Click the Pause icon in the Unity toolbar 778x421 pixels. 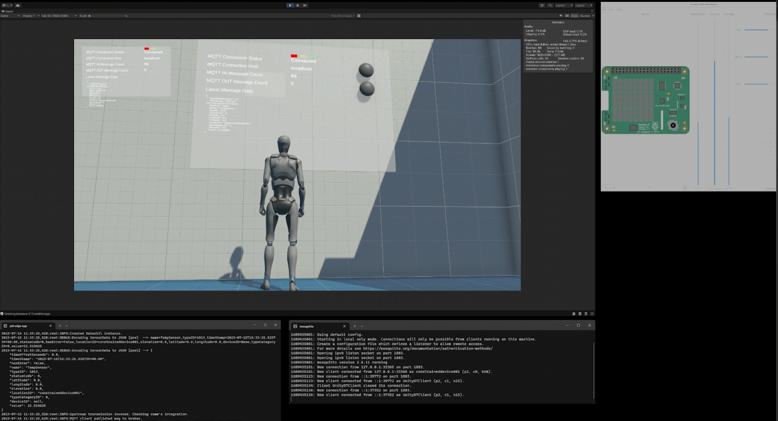pyautogui.click(x=298, y=5)
